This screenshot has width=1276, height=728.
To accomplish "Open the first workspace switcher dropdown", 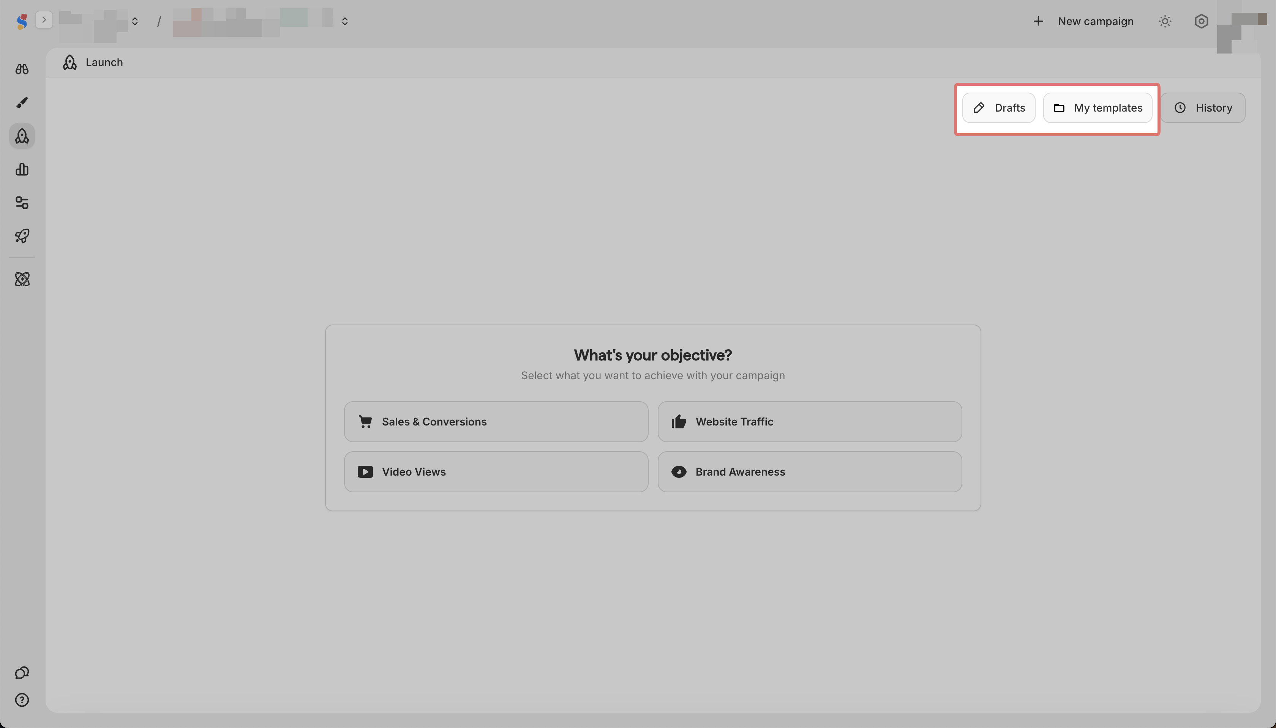I will 134,22.
